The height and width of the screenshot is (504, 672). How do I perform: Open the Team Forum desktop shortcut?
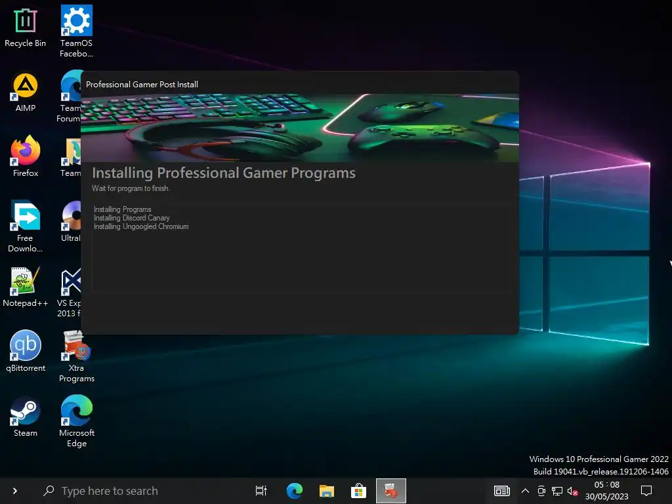click(71, 96)
